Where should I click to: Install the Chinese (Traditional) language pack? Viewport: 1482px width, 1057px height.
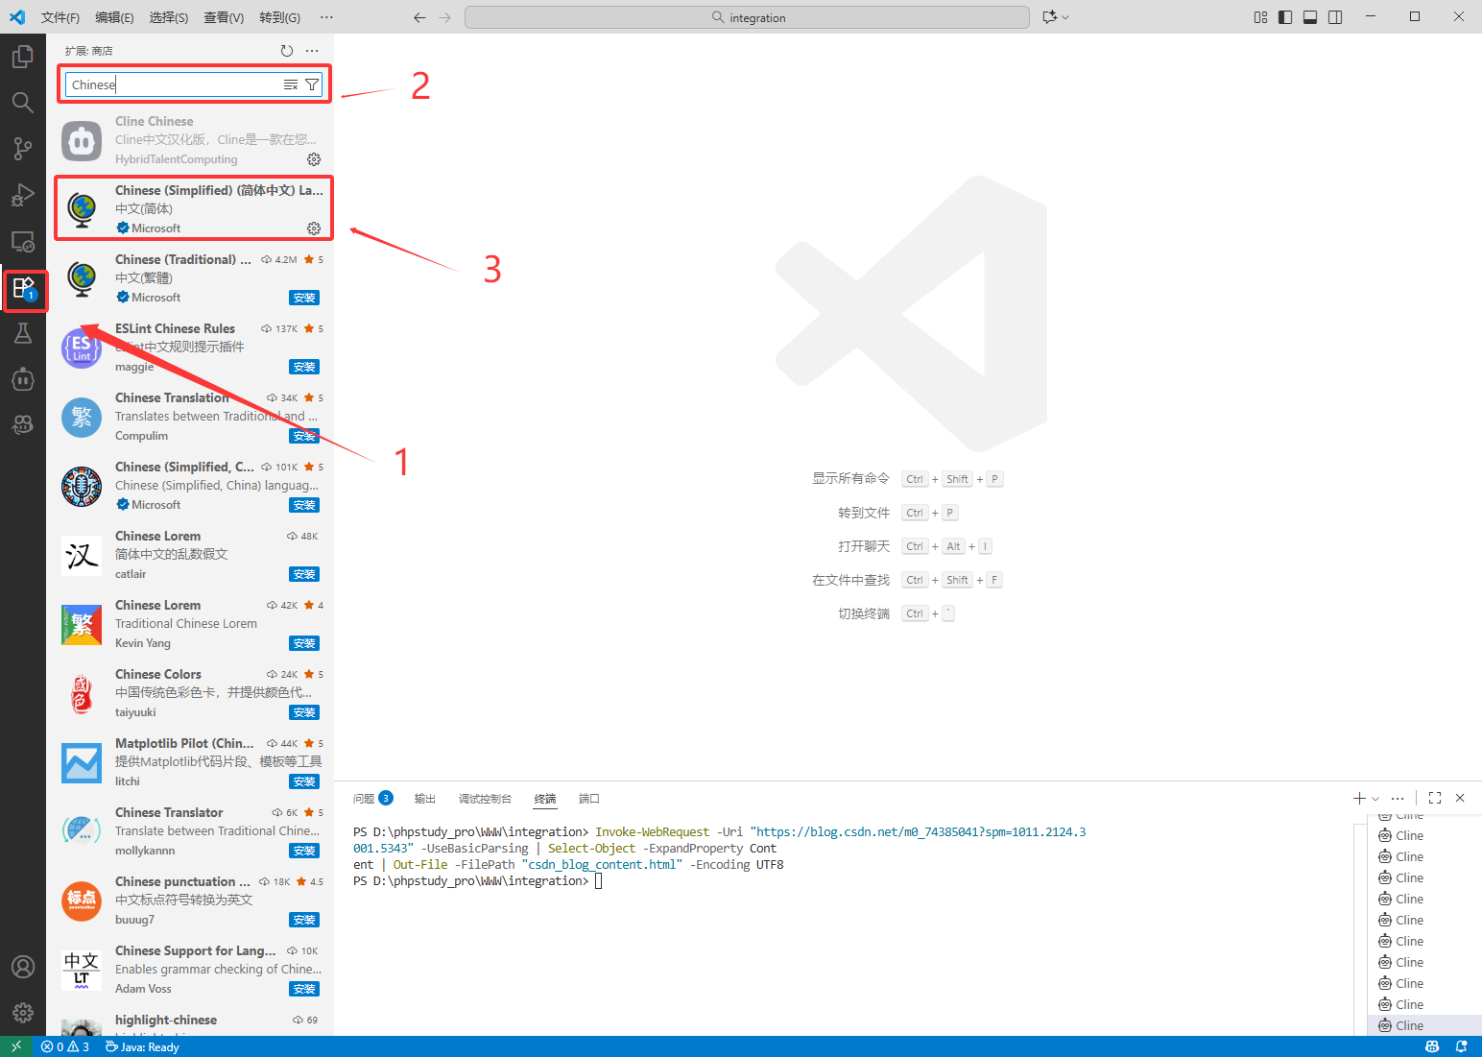304,298
